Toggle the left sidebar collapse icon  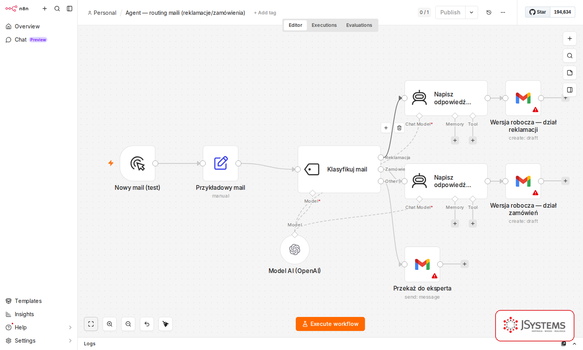coord(70,9)
